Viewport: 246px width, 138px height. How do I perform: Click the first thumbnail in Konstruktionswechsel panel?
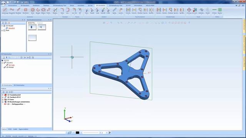[32, 27]
